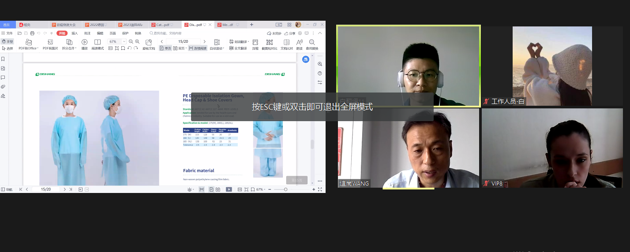Viewport: 630px width, 252px height.
Task: Rotate view clockwise icon
Action: tap(136, 48)
